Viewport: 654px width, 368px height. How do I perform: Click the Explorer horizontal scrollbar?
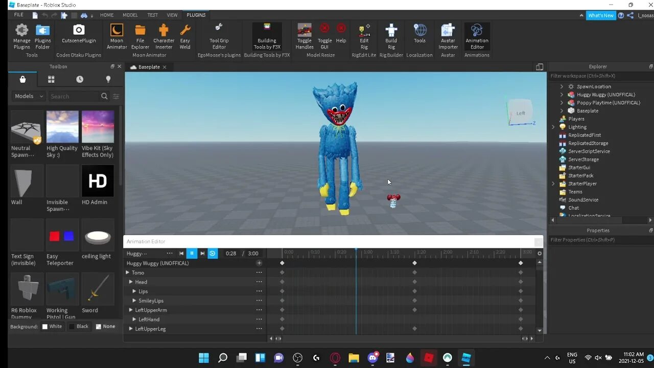click(x=589, y=220)
